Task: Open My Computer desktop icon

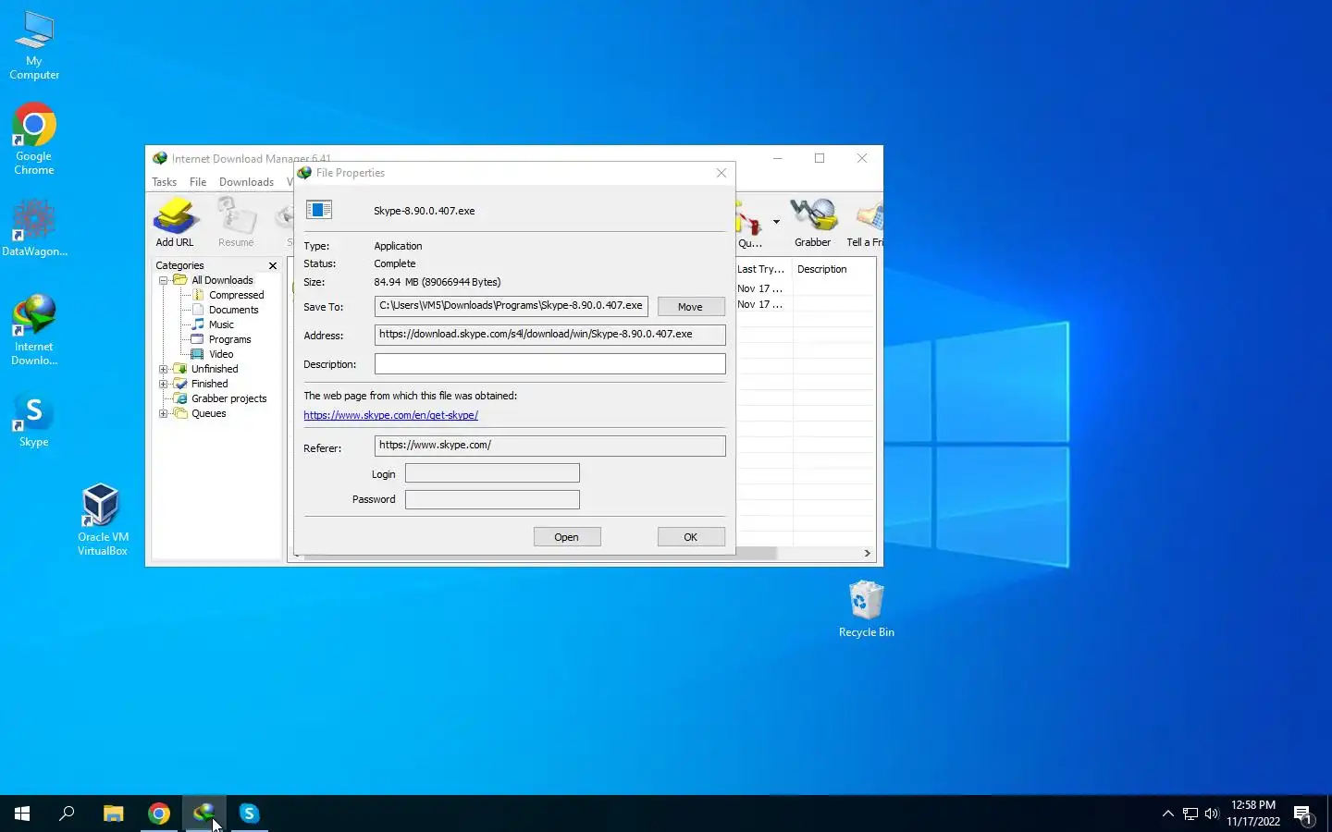Action: click(x=34, y=45)
